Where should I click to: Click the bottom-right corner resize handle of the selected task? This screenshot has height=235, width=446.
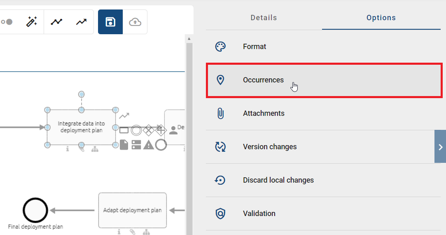pyautogui.click(x=115, y=145)
